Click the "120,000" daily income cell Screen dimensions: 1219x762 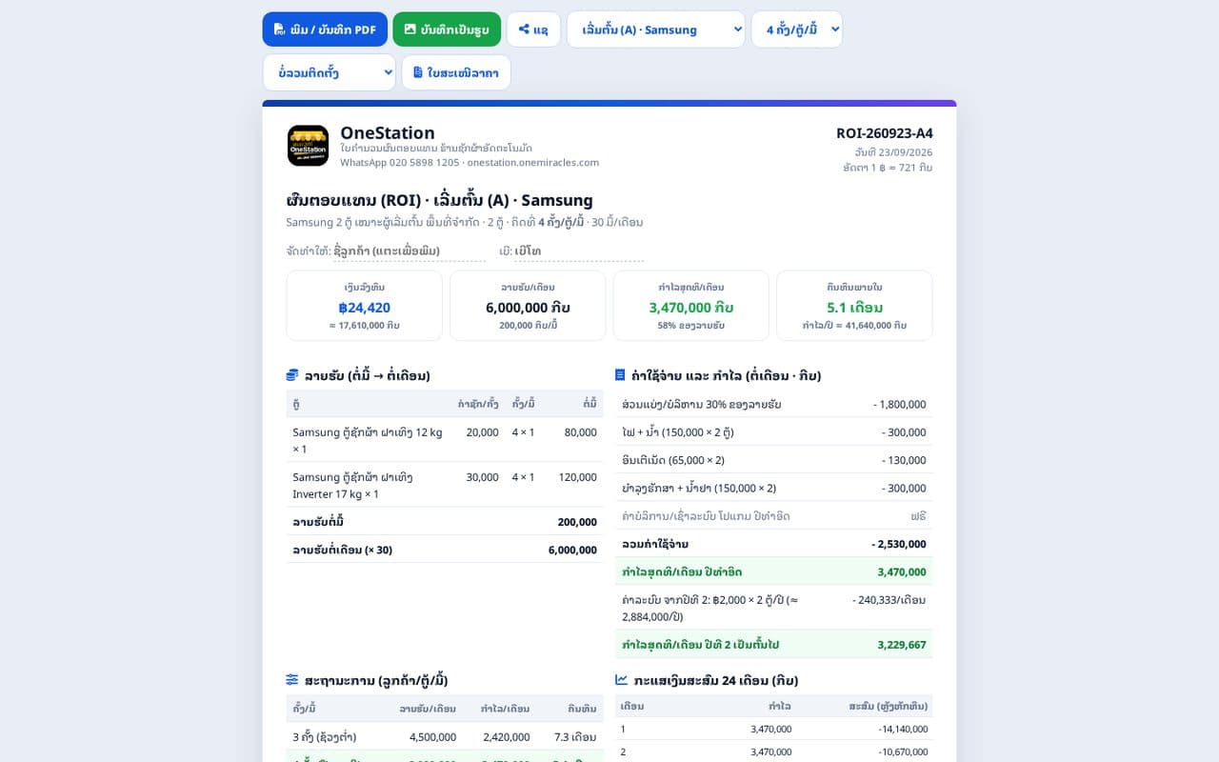coord(577,477)
